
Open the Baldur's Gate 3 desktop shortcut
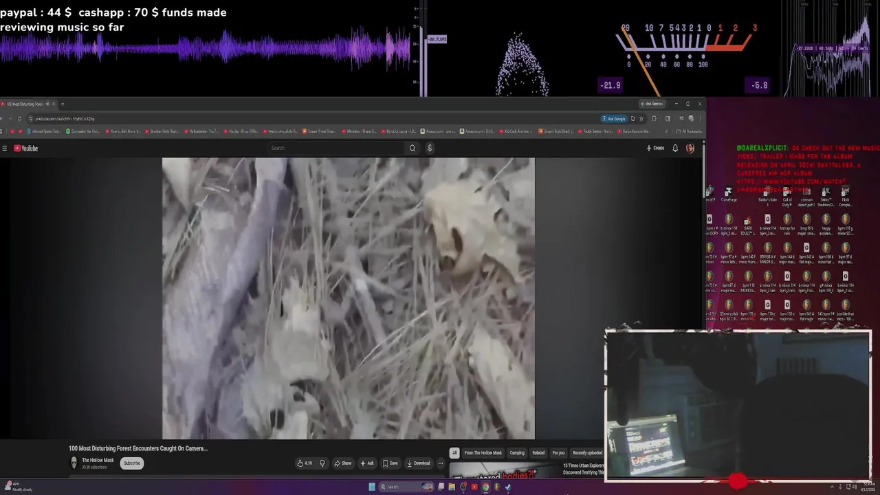point(767,197)
